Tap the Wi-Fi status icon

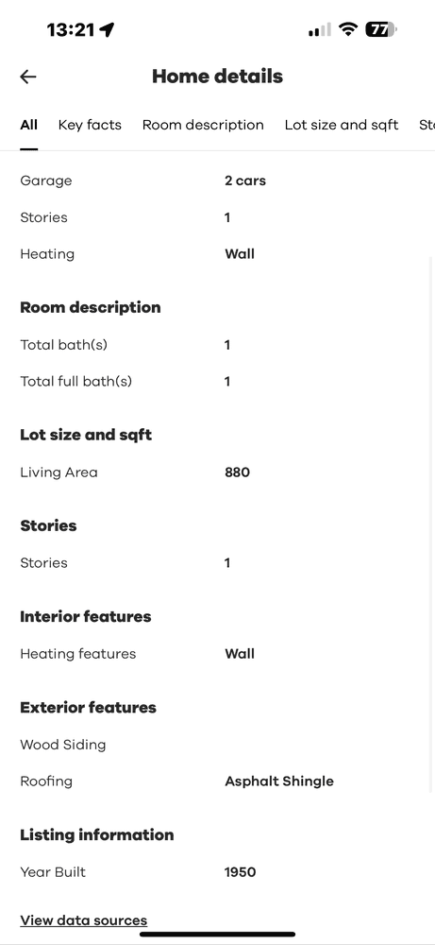click(x=348, y=29)
